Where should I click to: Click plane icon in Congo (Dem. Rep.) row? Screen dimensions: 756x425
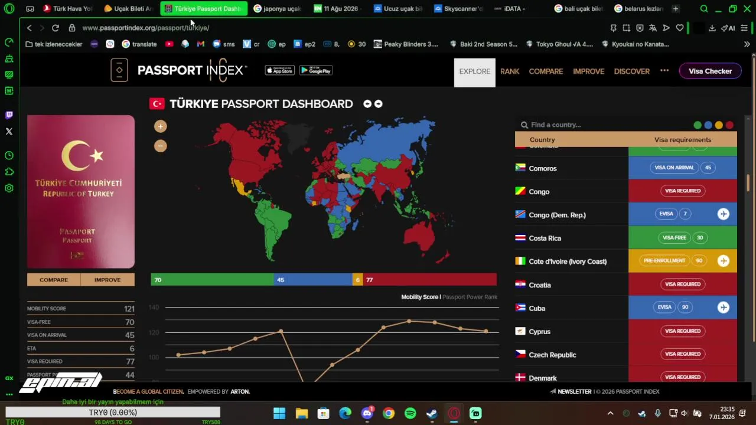pyautogui.click(x=724, y=214)
